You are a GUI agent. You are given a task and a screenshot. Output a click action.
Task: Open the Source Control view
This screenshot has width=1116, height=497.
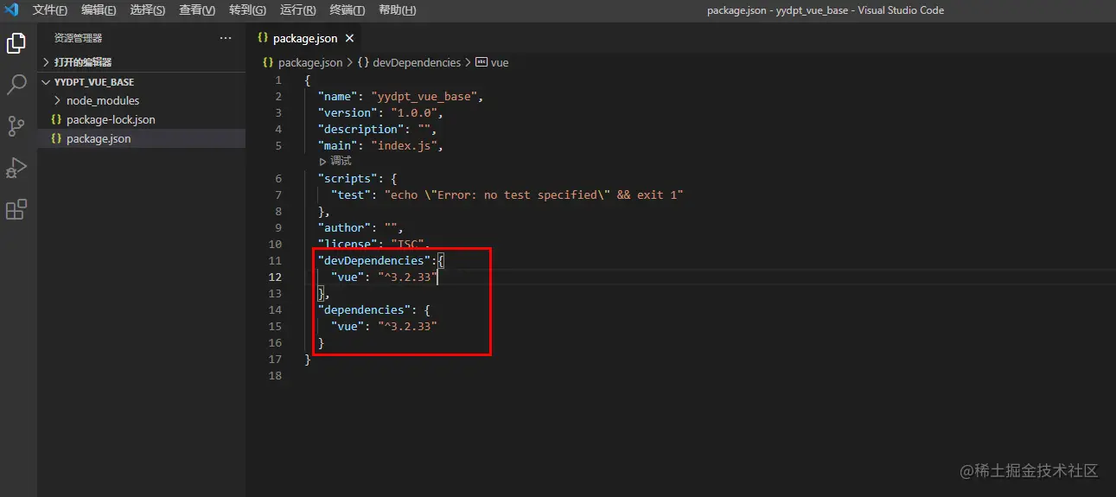(16, 126)
